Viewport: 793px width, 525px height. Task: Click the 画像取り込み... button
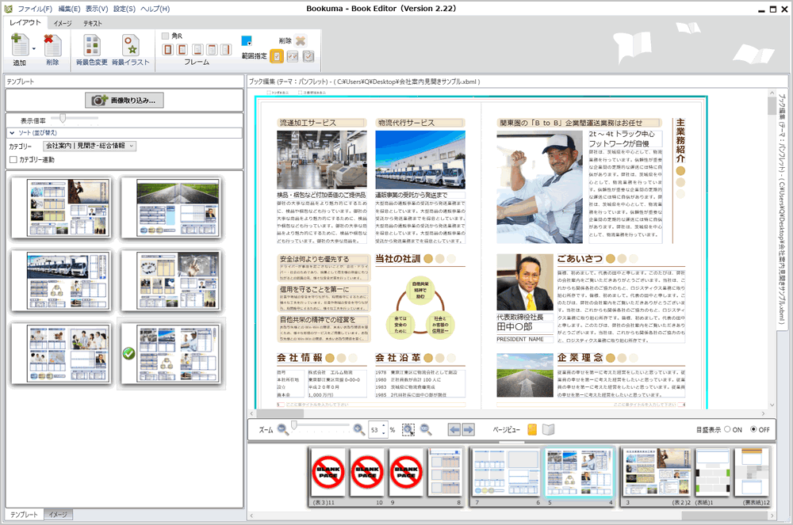point(125,101)
